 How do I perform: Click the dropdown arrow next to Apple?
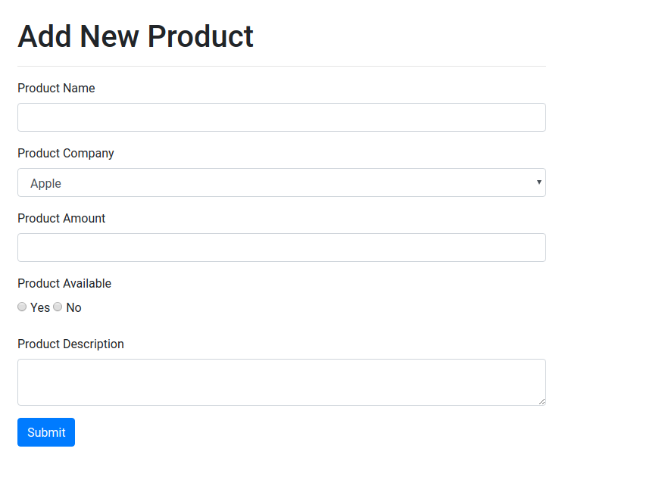(538, 182)
